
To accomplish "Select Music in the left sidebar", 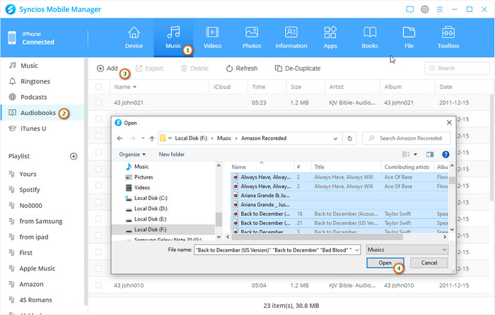I will (x=29, y=66).
